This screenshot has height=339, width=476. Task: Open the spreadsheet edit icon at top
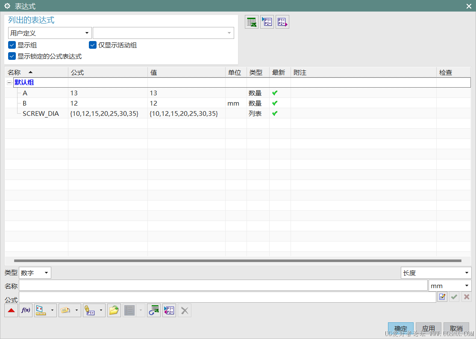point(252,22)
